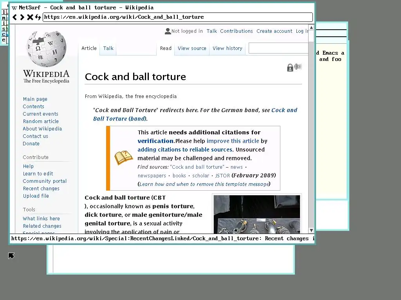This screenshot has height=300, width=401.
Task: Click the NetSurf status bar URL text
Action: [162, 239]
